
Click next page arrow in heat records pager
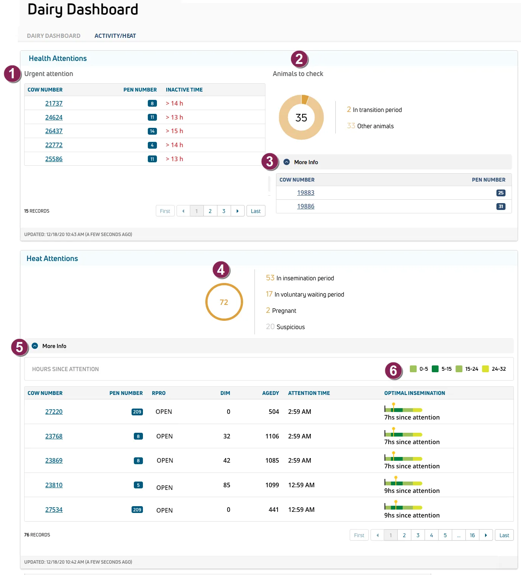point(486,535)
